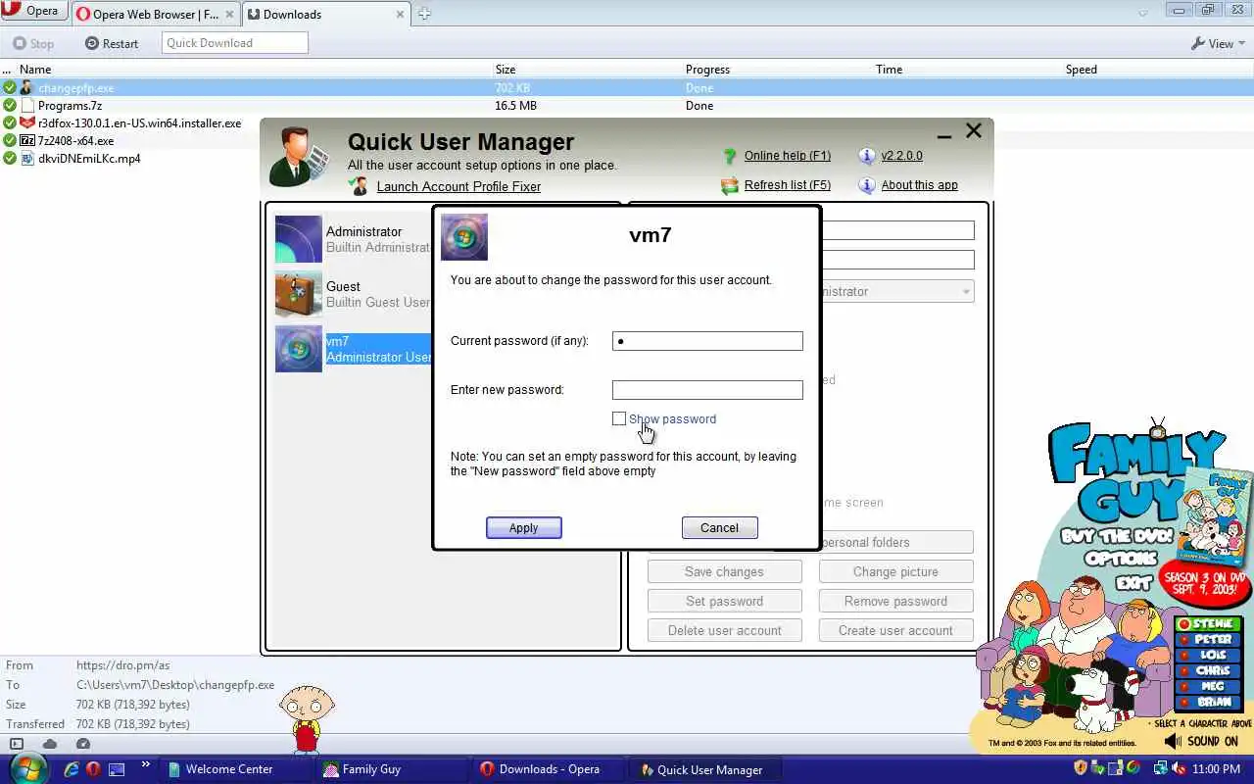The width and height of the screenshot is (1254, 784).
Task: Click the Refresh list (F5) link
Action: coord(788,185)
